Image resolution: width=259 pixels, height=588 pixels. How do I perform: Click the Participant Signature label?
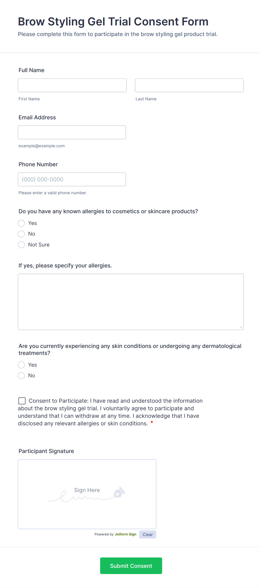[x=46, y=451]
